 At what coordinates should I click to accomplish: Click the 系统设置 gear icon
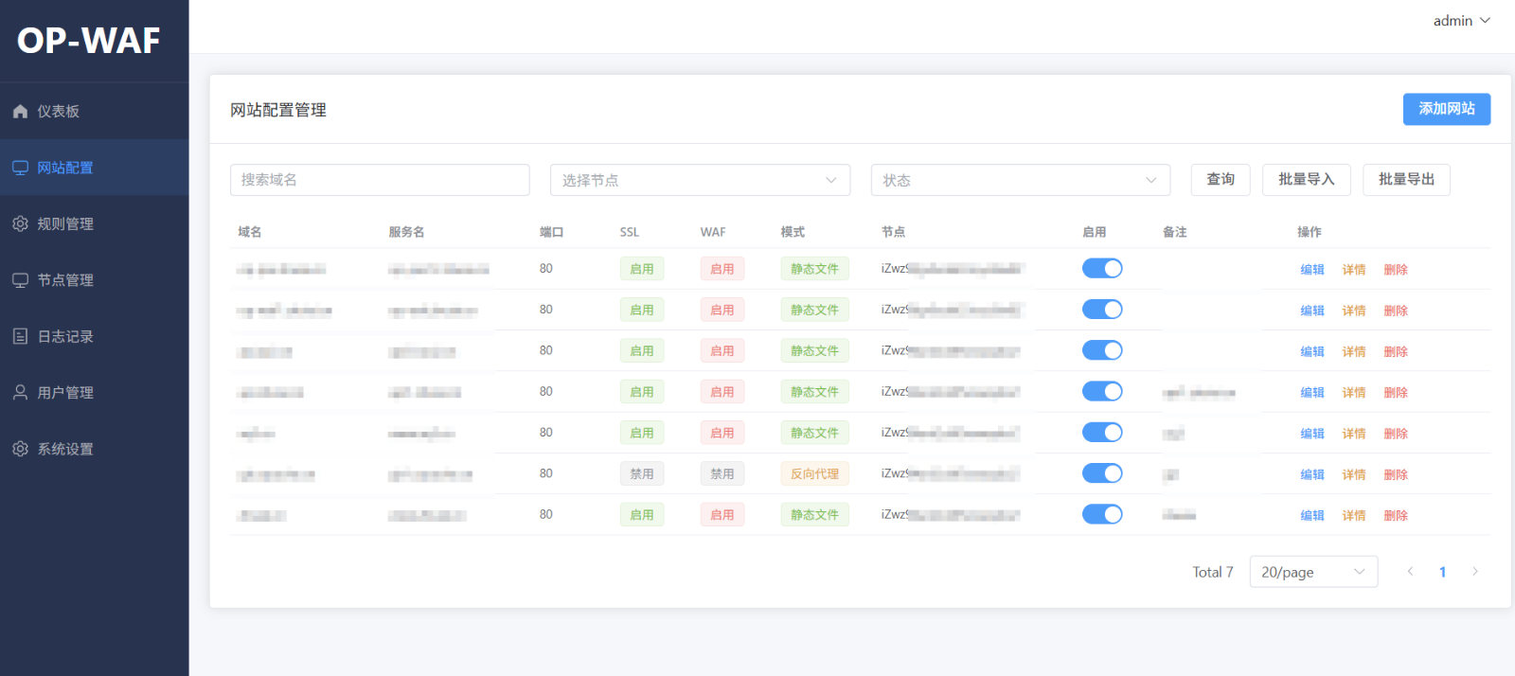(20, 449)
